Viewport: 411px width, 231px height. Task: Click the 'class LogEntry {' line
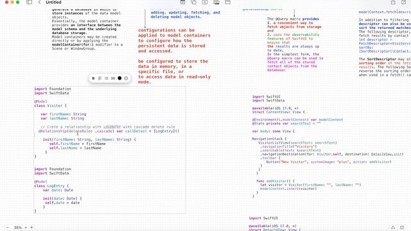[51, 185]
